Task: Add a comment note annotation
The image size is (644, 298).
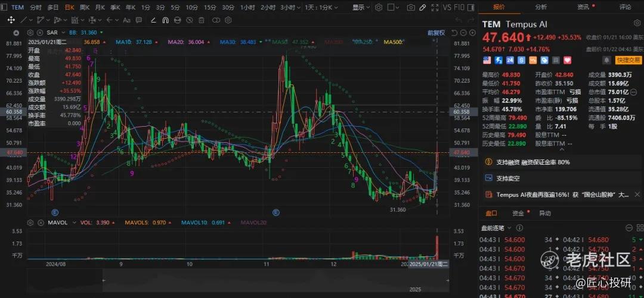Action: (x=139, y=20)
